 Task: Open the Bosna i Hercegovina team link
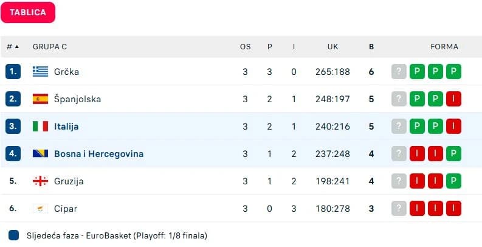point(98,154)
